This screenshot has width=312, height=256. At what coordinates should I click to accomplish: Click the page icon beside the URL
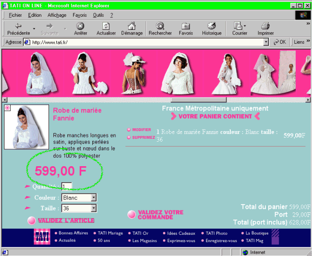(27, 42)
